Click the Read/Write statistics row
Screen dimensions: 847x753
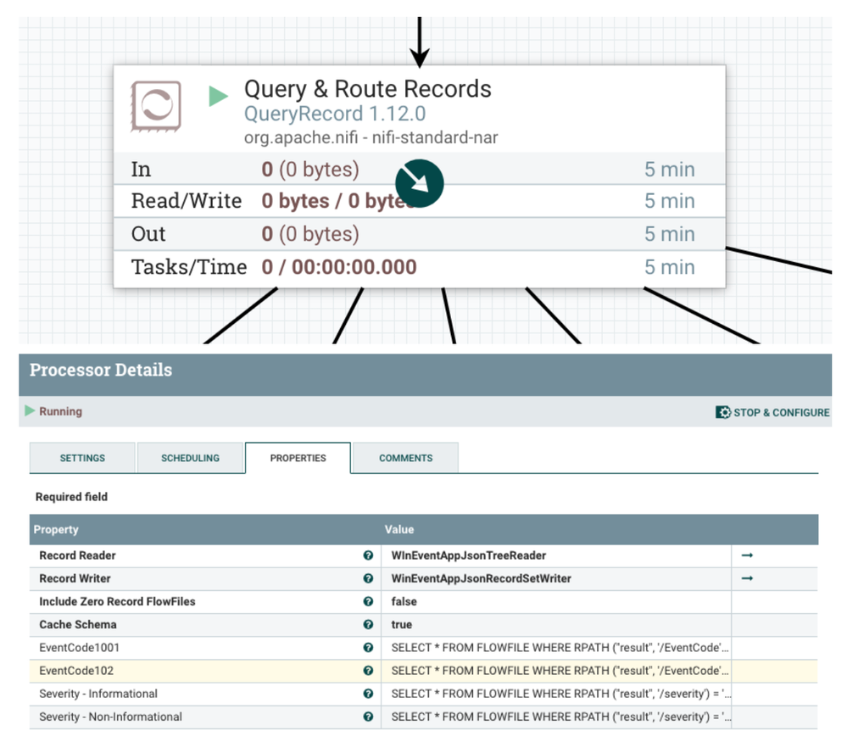(x=419, y=201)
